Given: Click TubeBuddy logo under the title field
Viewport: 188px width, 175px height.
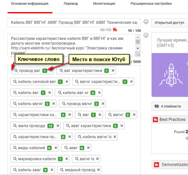Looking at the screenshot, I should 115,30.
